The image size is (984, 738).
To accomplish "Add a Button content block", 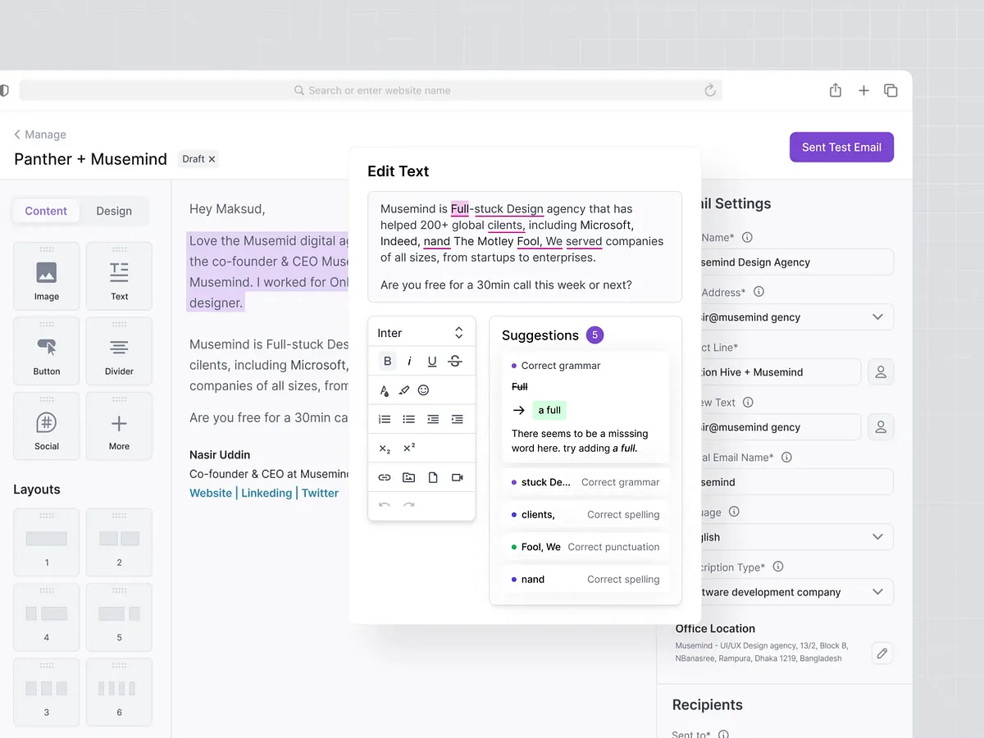I will 47,351.
